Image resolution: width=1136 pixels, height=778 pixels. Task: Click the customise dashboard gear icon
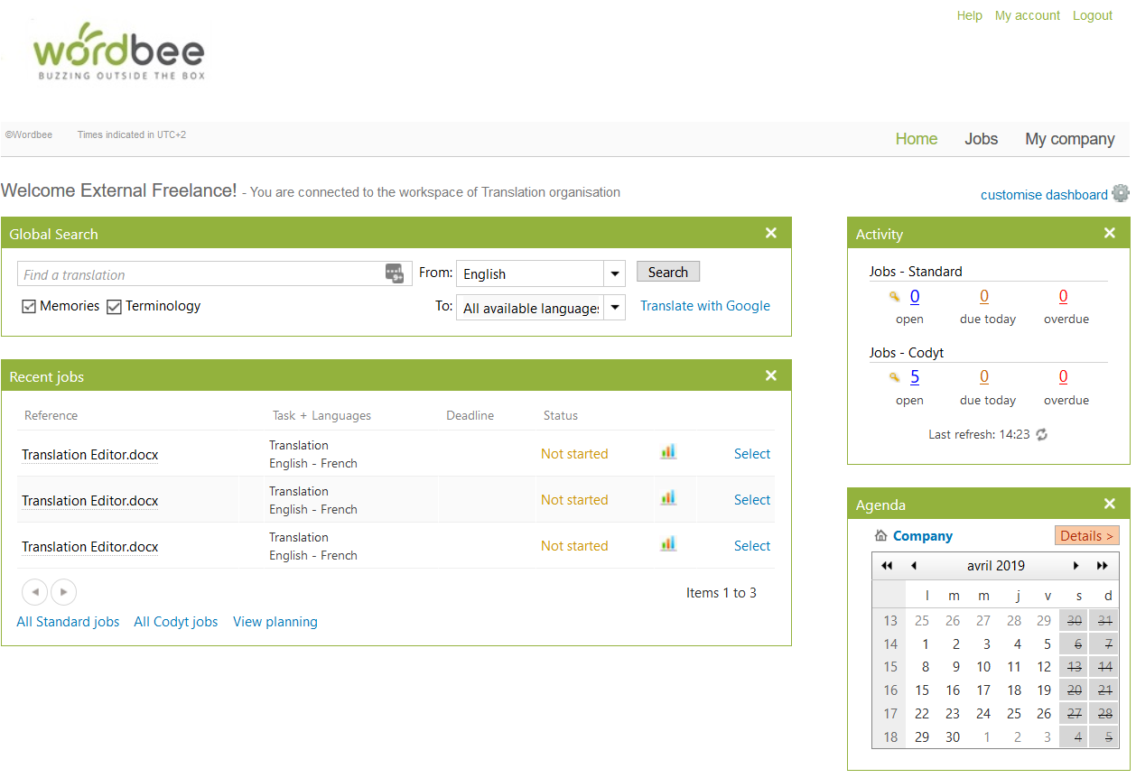pos(1120,193)
